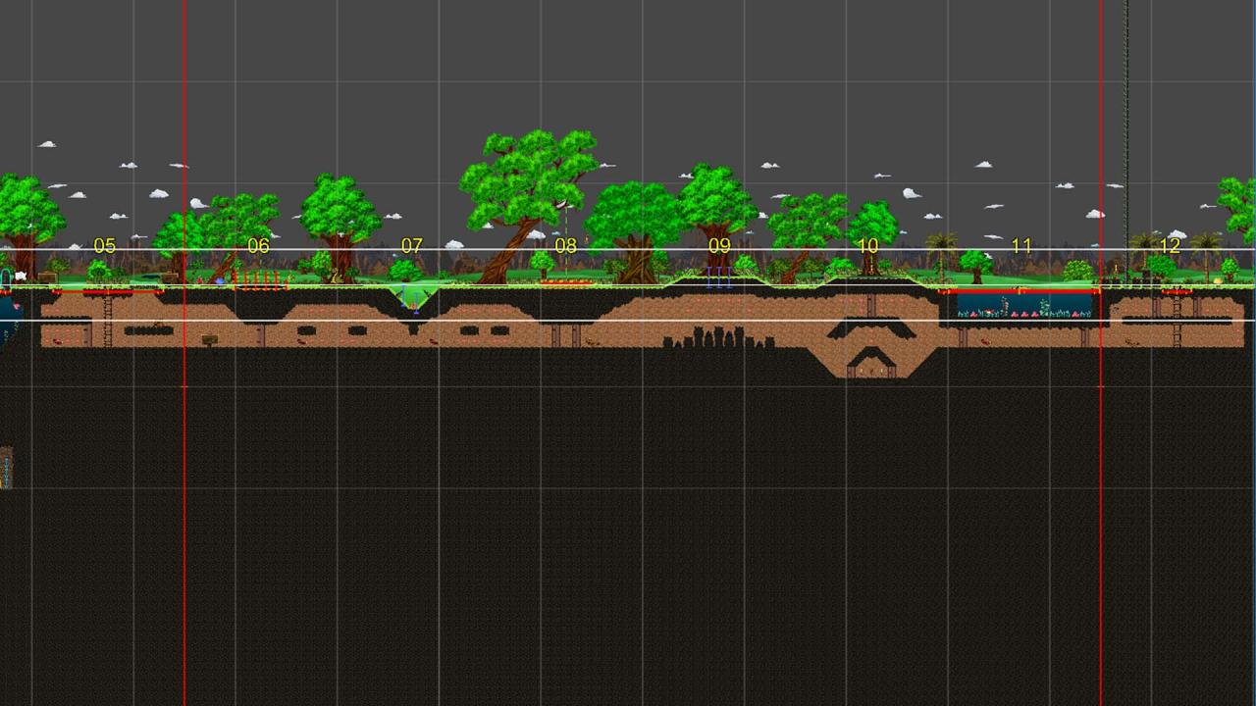
Task: Click the red vertical boundary line on left
Action: [184, 490]
